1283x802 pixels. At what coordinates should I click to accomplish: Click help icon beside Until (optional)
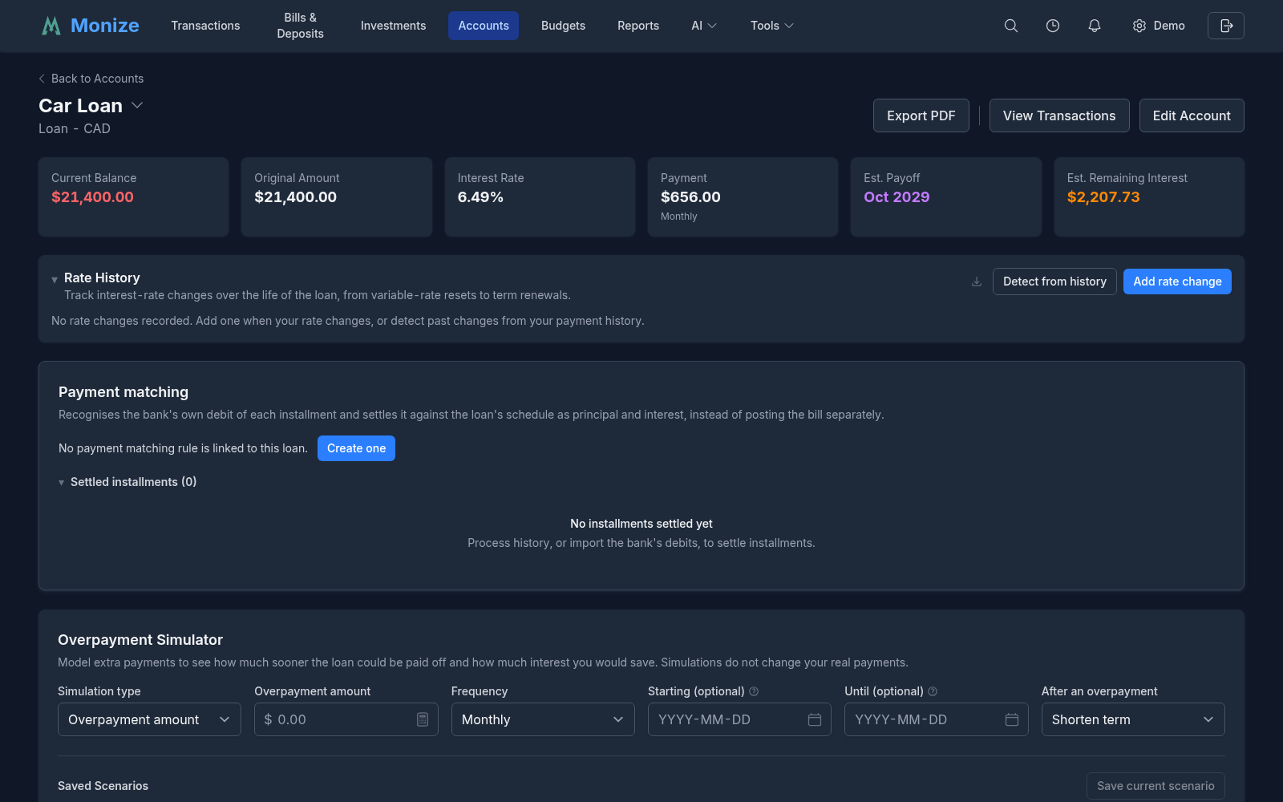tap(933, 691)
